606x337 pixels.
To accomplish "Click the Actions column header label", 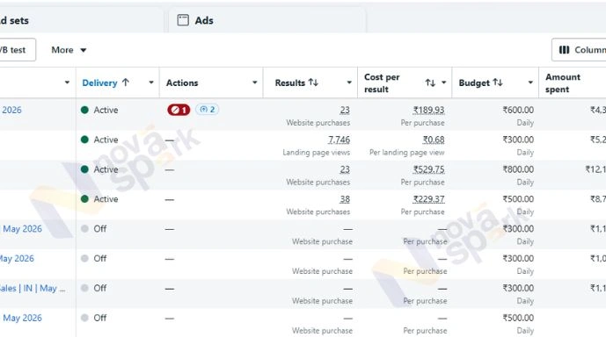I will point(182,82).
